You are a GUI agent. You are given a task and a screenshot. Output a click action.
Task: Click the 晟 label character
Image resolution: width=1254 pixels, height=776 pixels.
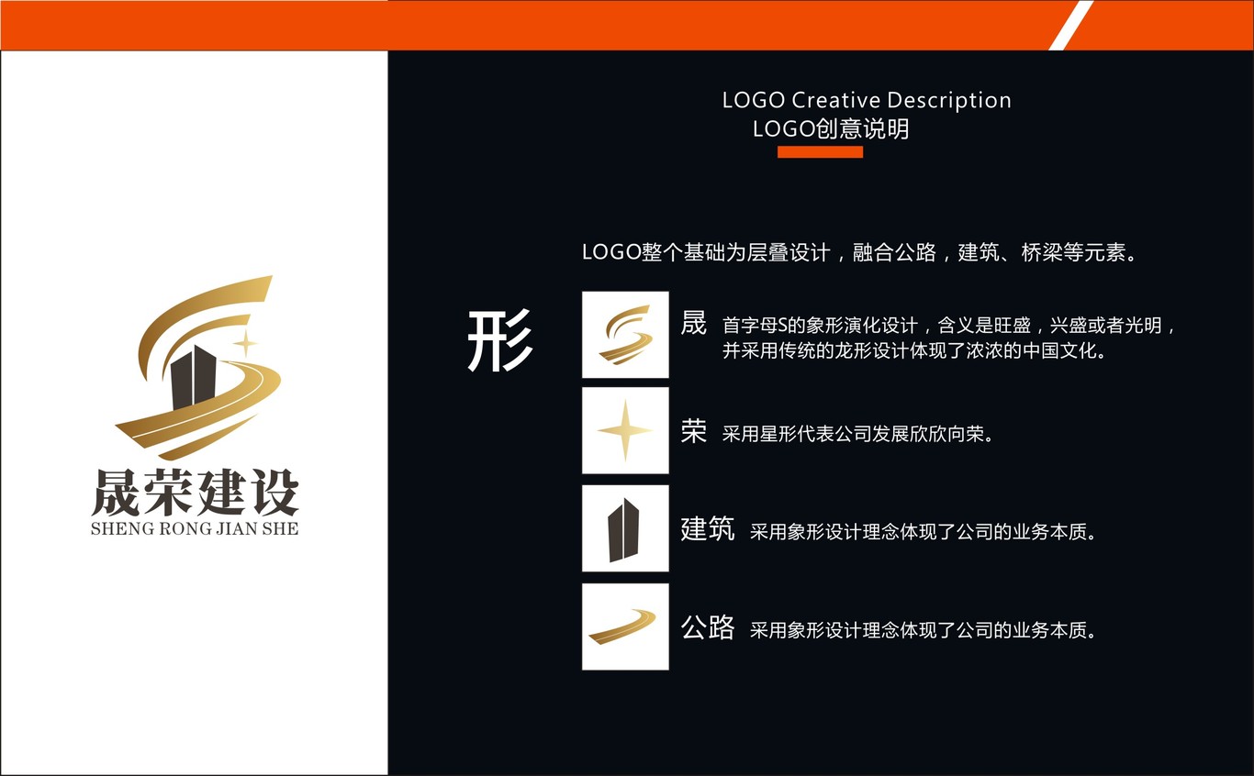pos(693,323)
